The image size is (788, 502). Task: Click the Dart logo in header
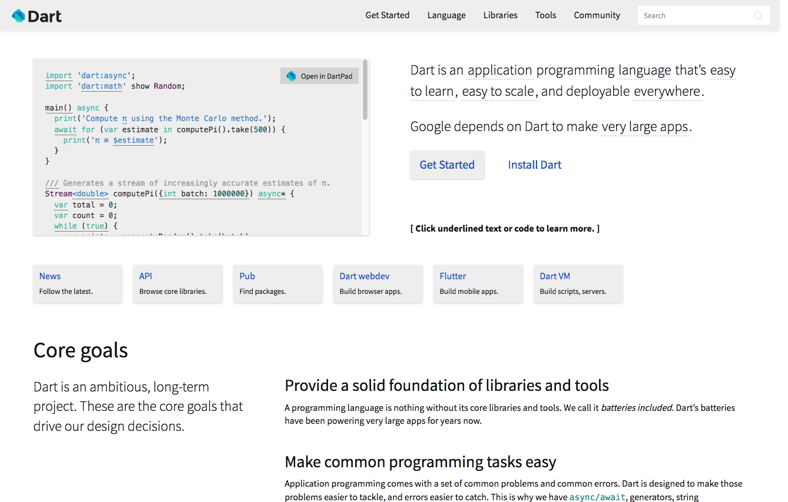point(37,16)
